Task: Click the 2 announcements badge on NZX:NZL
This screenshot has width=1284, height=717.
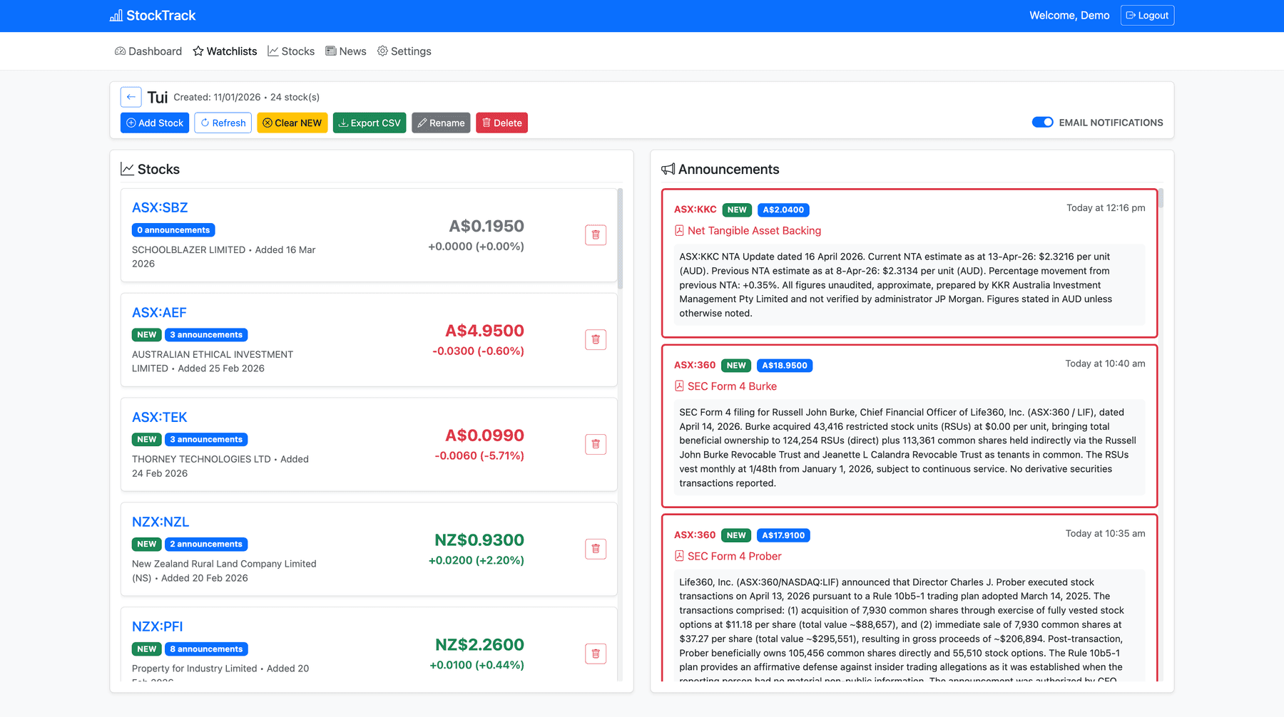Action: click(x=206, y=545)
